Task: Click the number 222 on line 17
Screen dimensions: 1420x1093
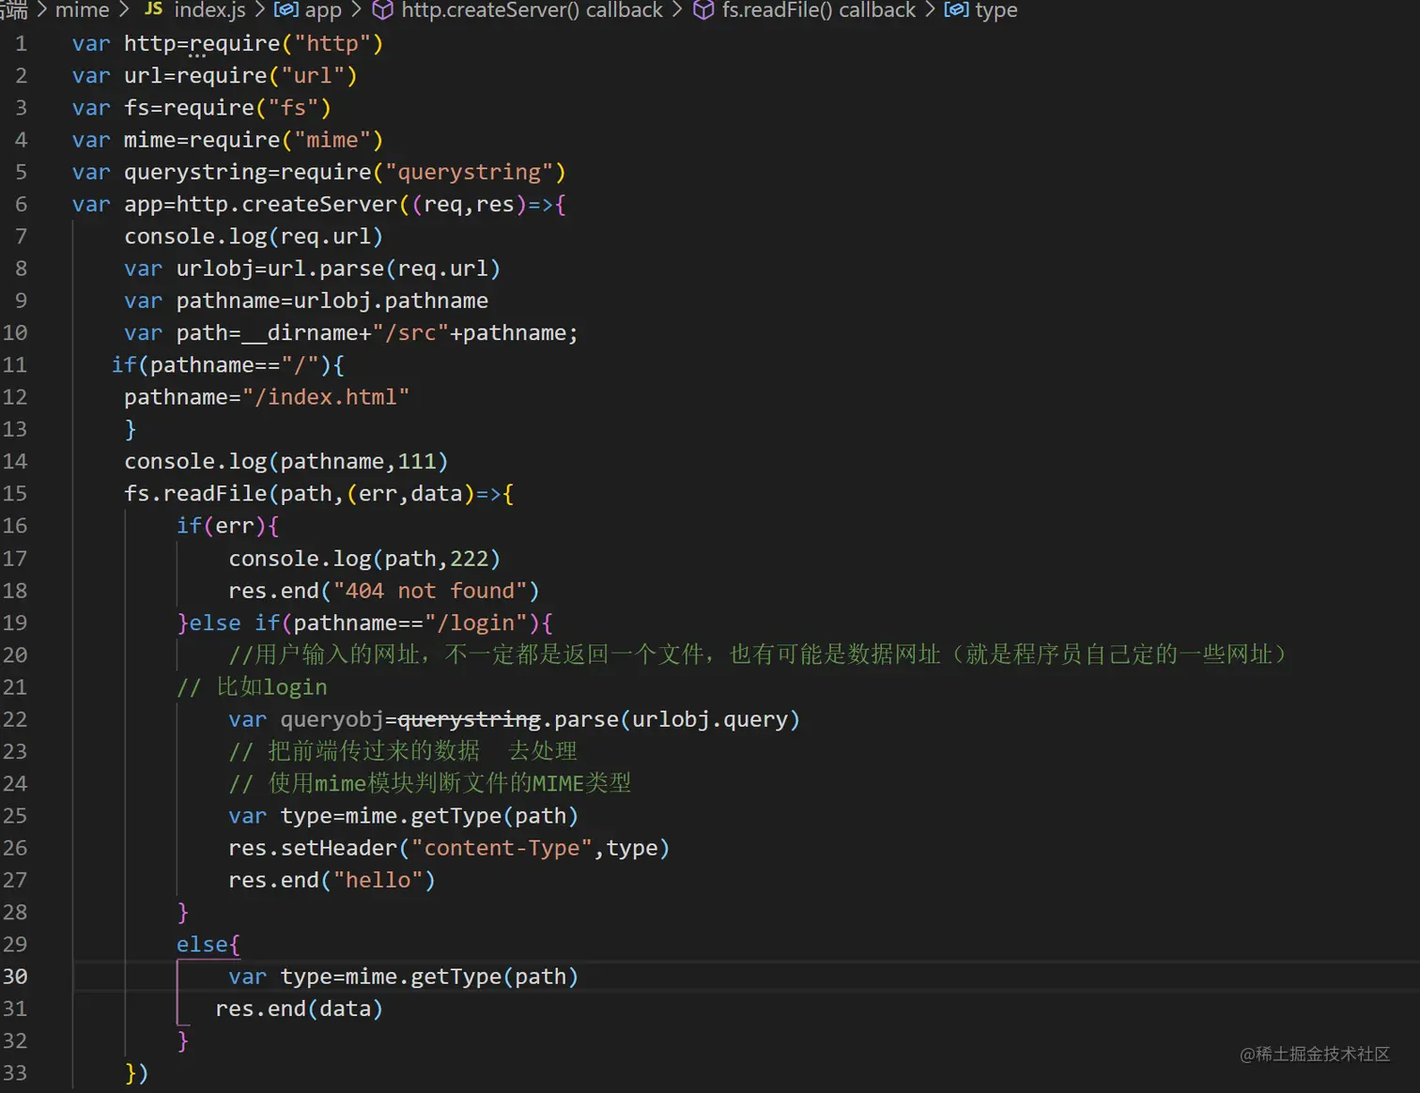Action: tap(469, 559)
